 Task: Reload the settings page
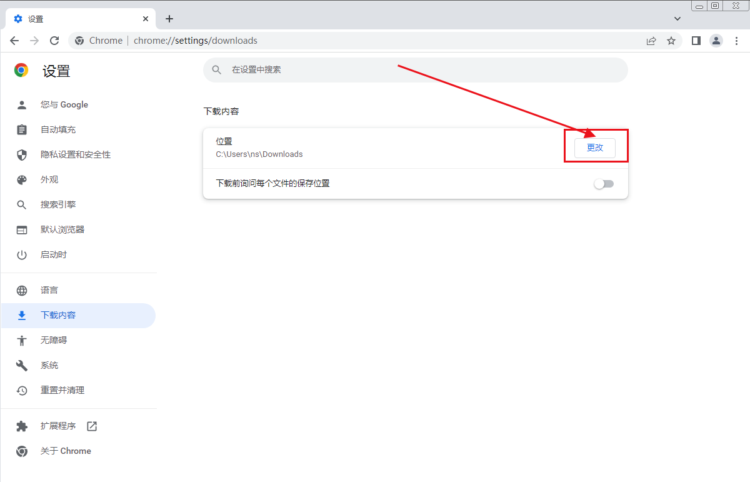tap(54, 41)
